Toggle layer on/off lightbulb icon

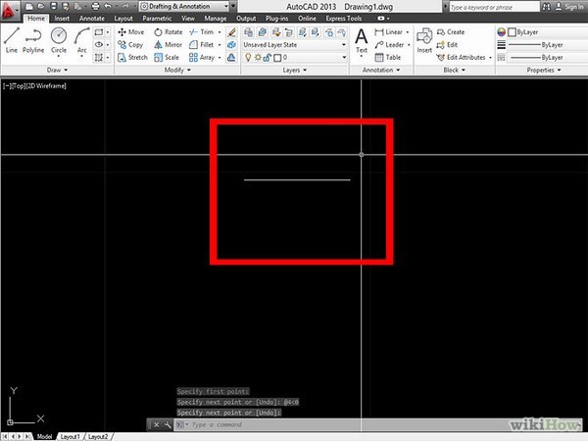pyautogui.click(x=248, y=58)
